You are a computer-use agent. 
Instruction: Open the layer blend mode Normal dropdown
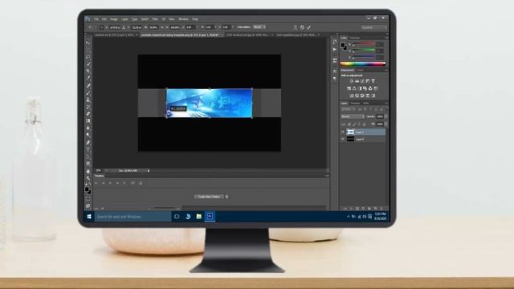(x=353, y=116)
